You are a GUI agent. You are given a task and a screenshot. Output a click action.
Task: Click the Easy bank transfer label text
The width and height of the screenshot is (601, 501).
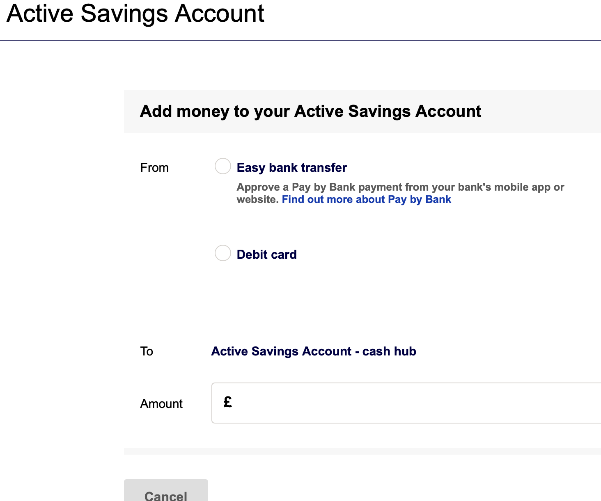click(291, 168)
